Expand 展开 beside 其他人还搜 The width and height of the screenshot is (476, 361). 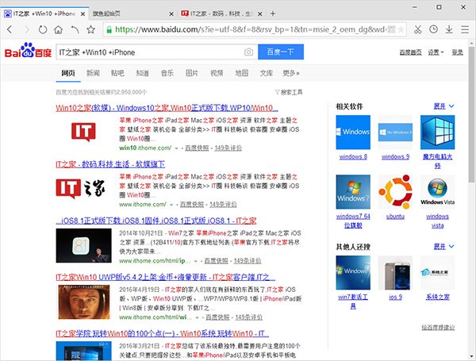[x=443, y=248]
